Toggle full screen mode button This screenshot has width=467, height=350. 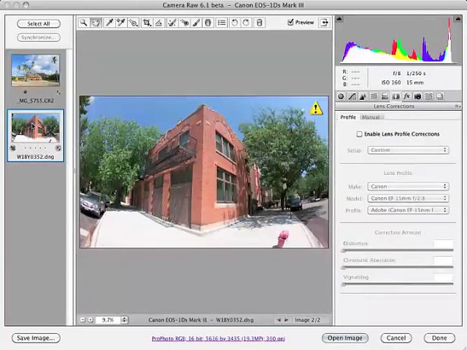tap(324, 23)
